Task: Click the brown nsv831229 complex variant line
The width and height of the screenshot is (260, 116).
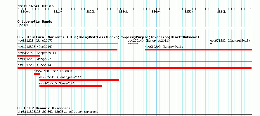Action: tap(134, 61)
